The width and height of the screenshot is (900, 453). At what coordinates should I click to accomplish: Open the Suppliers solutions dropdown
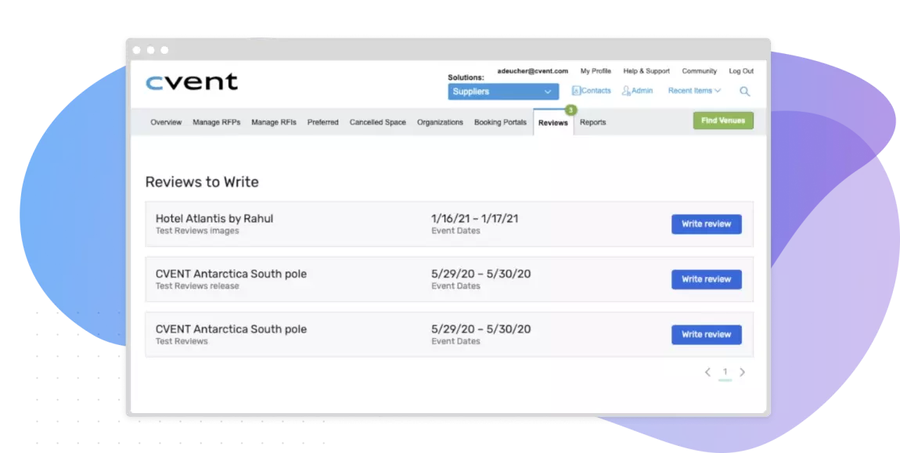(502, 92)
